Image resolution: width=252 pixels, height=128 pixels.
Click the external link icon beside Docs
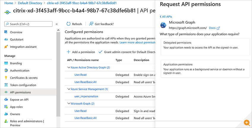[218, 28]
